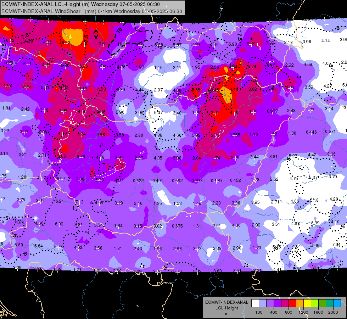The image size is (347, 319).
Task: Click the wind shear value 0.622
Action: coord(138,181)
